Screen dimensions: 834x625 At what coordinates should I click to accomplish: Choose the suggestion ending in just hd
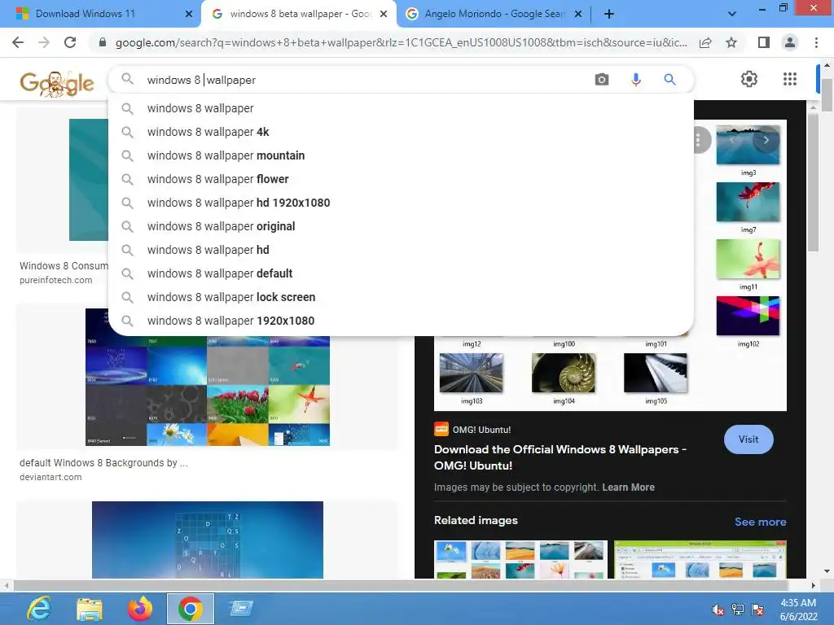pos(401,250)
